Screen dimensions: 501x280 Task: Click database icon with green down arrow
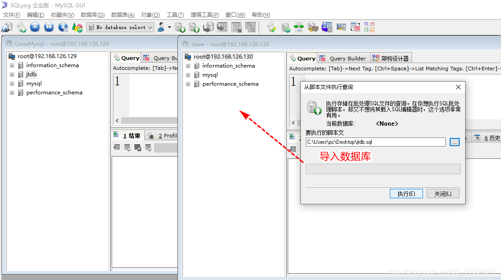point(180,27)
